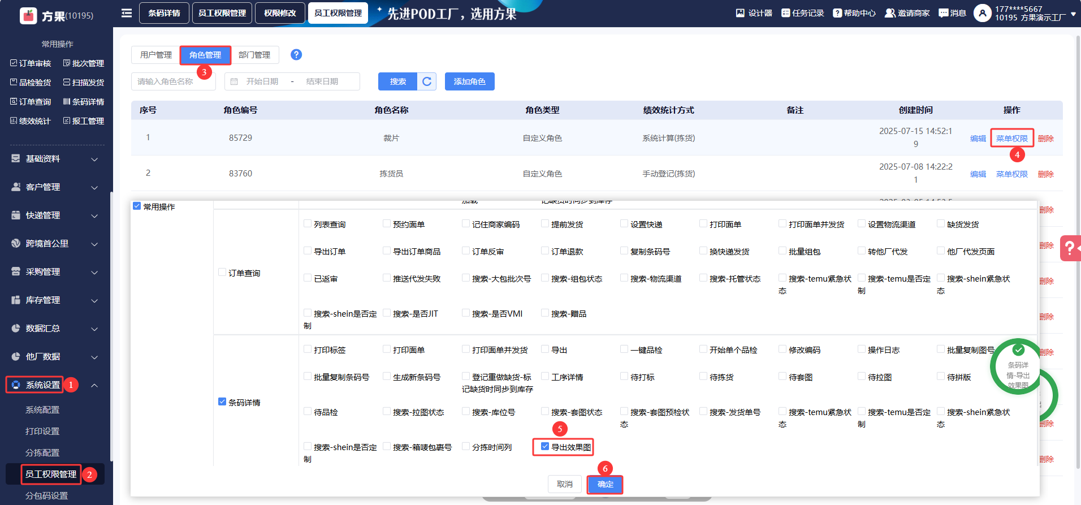
Task: Switch to the 用户管理 tab
Action: click(156, 55)
